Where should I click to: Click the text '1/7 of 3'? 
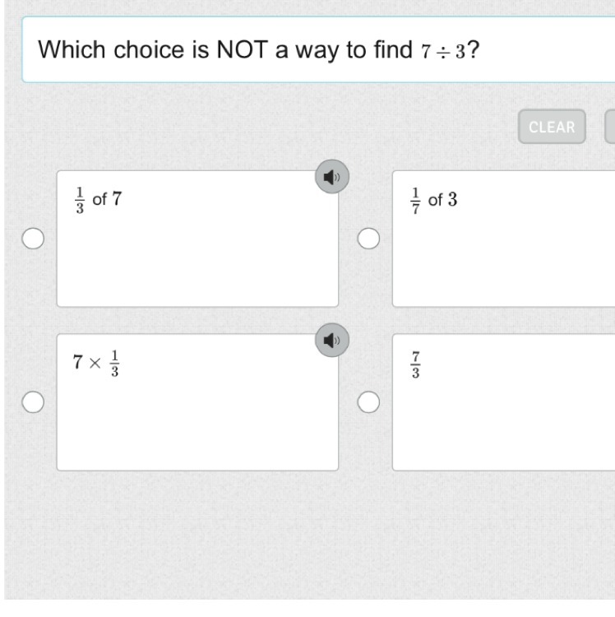434,198
